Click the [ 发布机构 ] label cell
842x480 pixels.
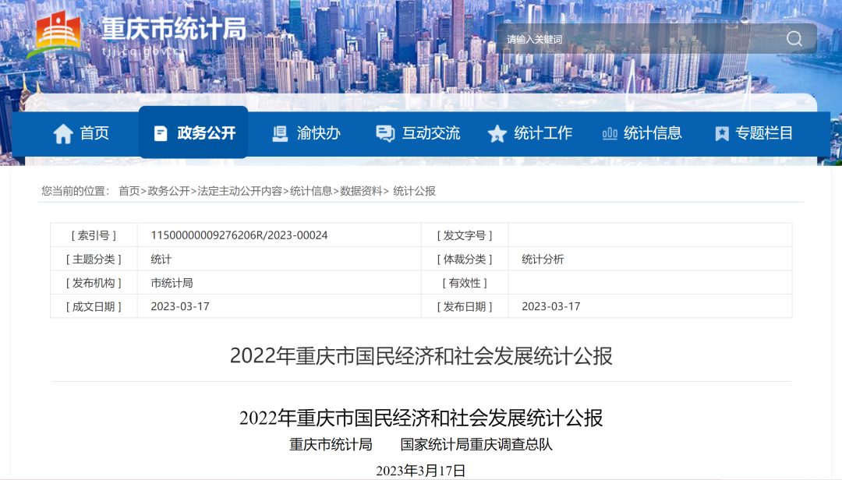tap(94, 283)
